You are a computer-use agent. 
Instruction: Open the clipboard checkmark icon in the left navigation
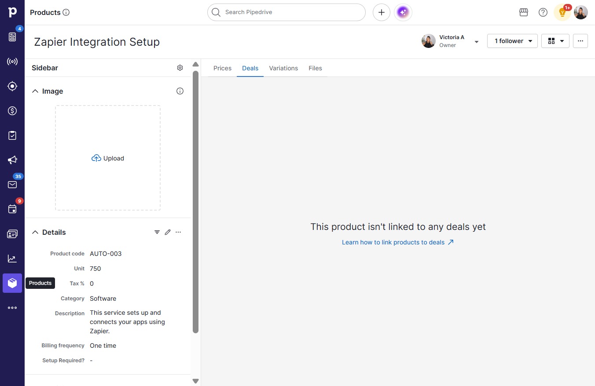tap(12, 135)
